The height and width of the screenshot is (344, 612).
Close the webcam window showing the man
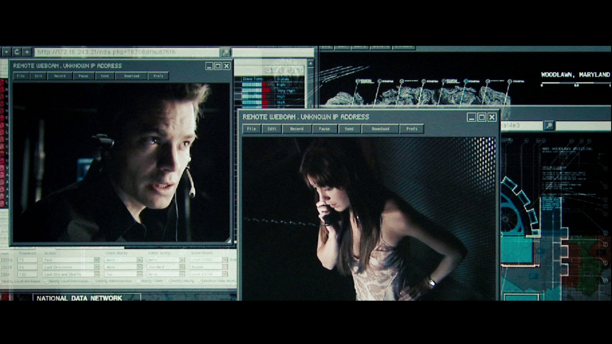(227, 66)
